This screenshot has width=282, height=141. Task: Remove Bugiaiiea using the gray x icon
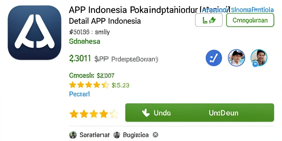[155, 135]
